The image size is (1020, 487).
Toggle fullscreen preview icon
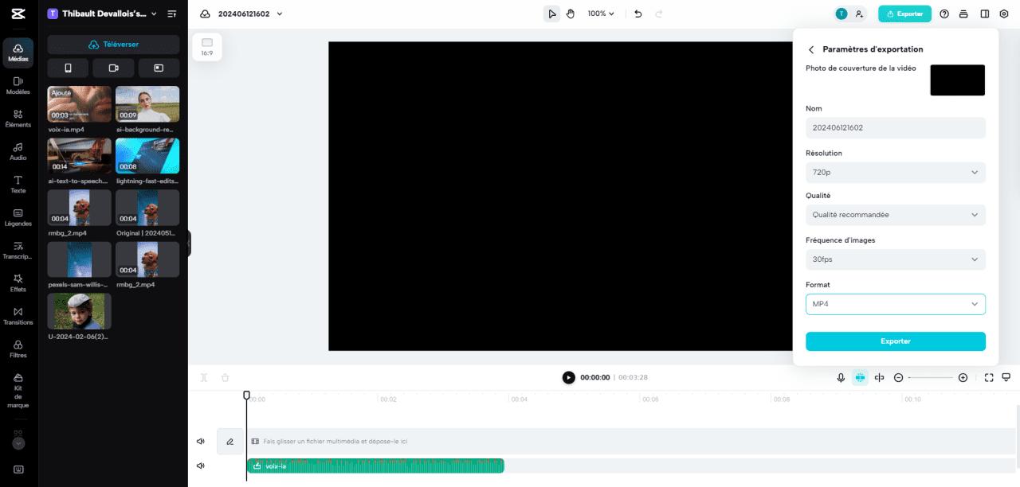[x=989, y=377]
